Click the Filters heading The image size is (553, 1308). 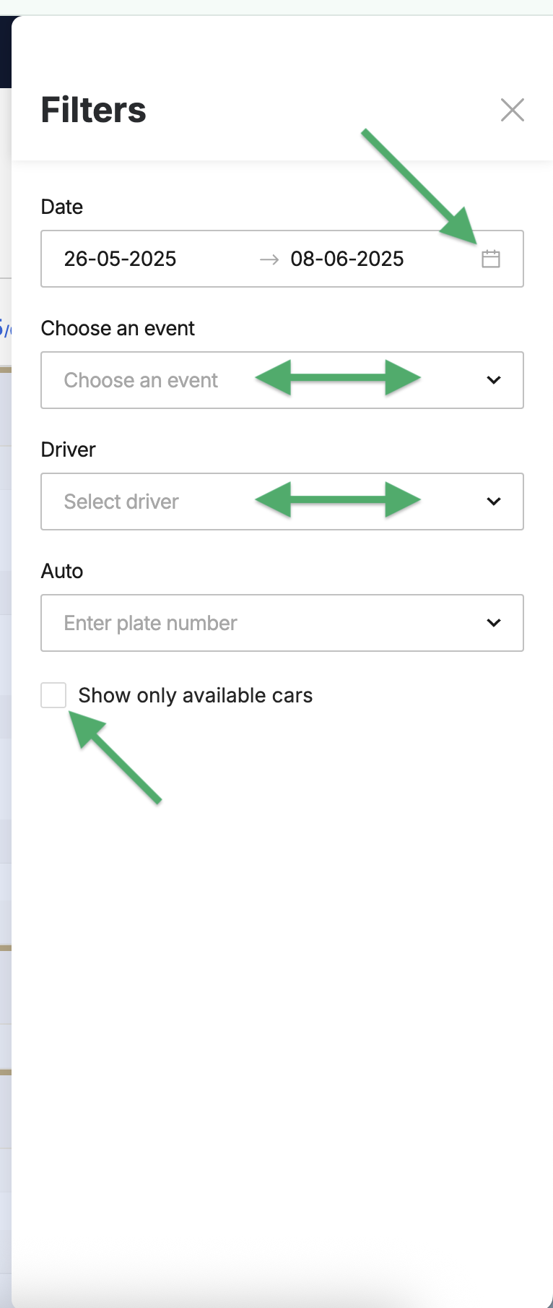(94, 110)
